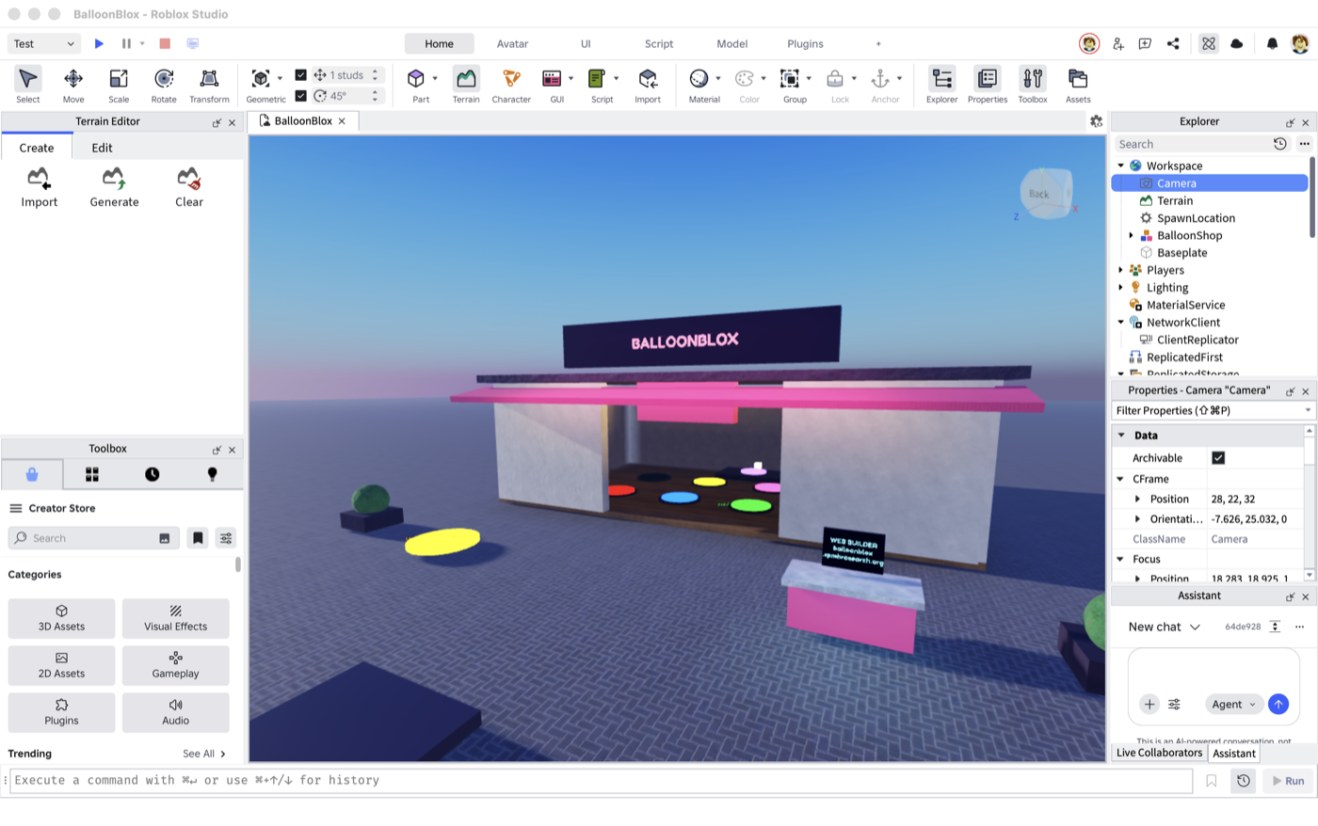Click Import in Terrain Editor

click(40, 187)
